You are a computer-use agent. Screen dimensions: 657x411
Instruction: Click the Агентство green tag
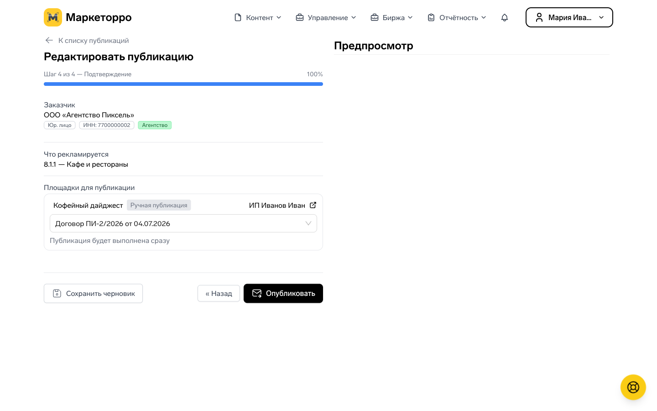coord(155,125)
